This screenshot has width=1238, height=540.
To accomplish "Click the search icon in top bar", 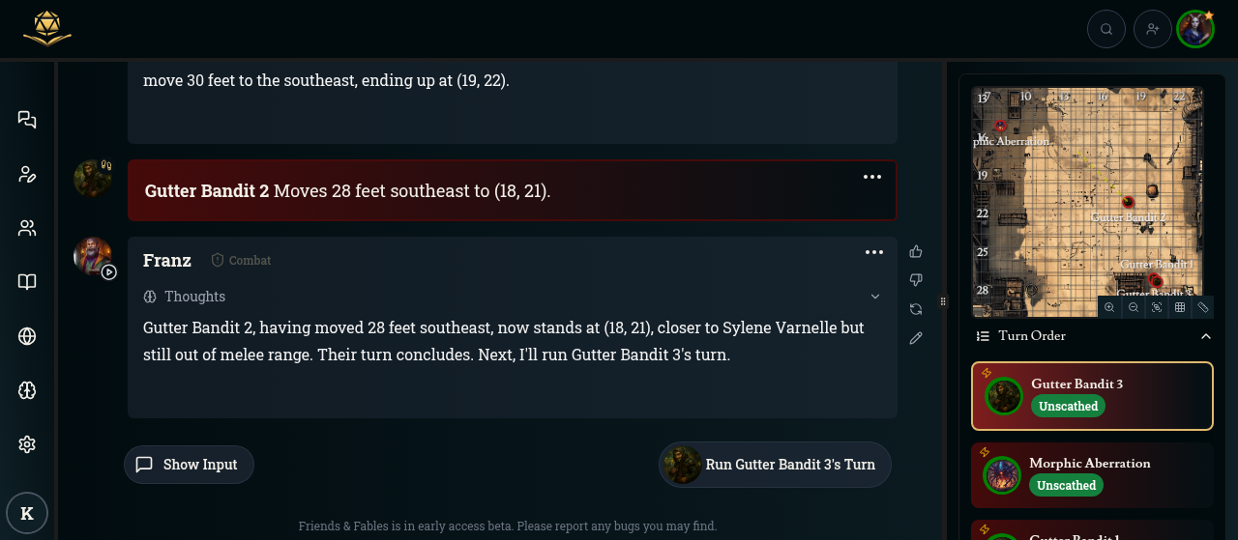I will point(1106,29).
